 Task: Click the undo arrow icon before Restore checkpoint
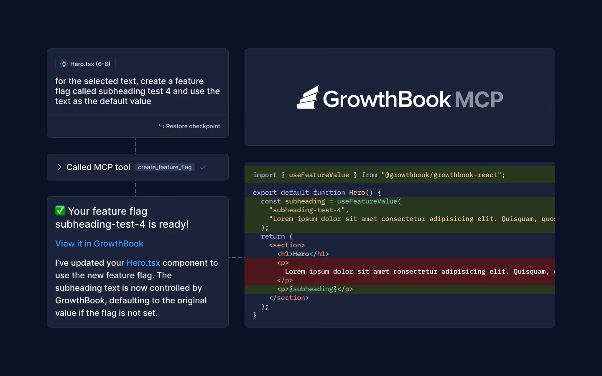[161, 126]
